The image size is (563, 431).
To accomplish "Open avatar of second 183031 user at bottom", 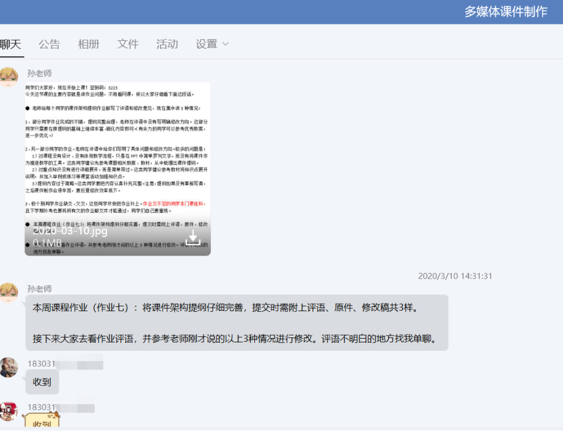I will pos(9,411).
